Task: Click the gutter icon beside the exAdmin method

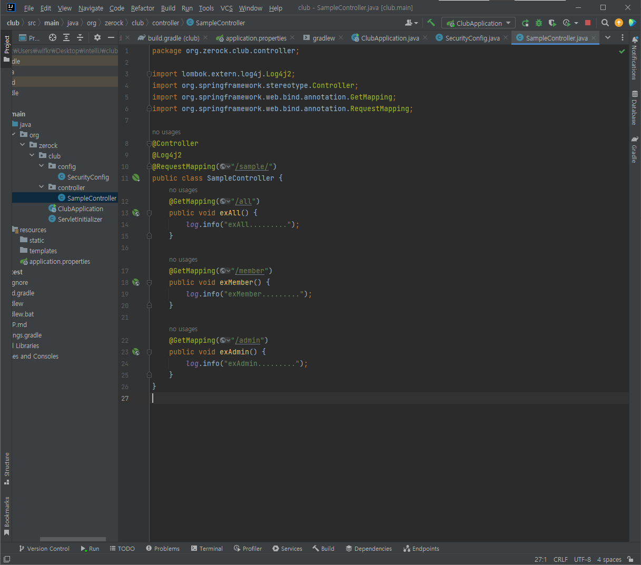Action: click(x=136, y=352)
